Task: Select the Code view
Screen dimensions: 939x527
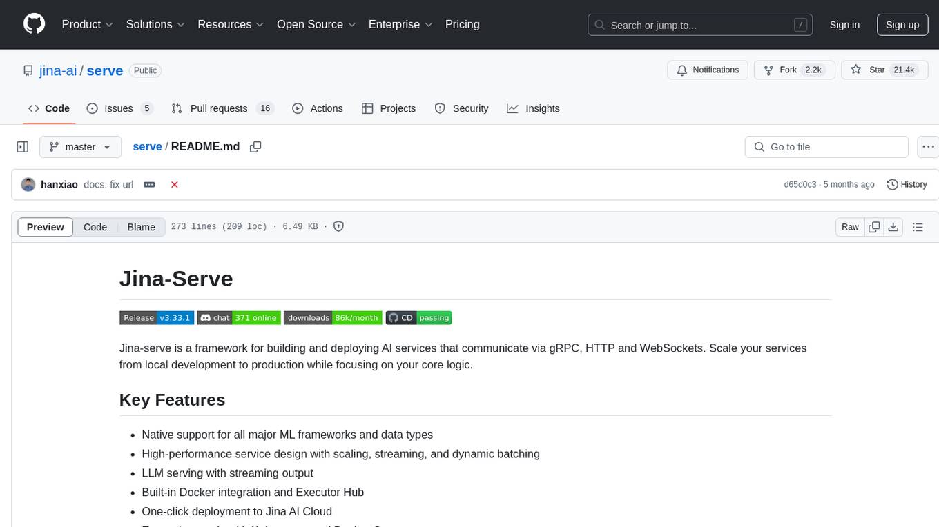Action: click(95, 227)
